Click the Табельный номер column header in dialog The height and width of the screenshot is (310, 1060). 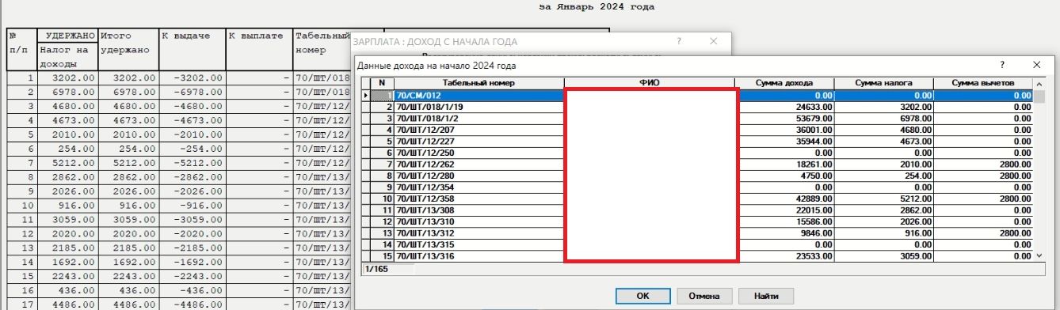pos(479,83)
